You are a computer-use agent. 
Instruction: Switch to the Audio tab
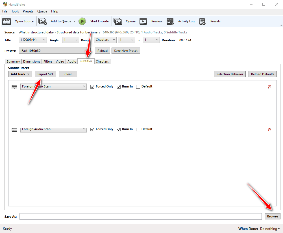pos(72,61)
